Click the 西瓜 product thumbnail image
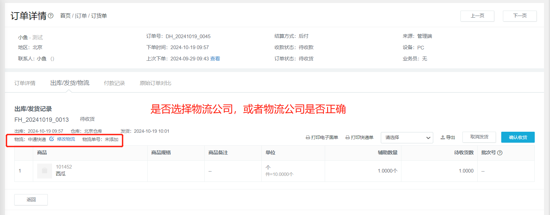 44,171
